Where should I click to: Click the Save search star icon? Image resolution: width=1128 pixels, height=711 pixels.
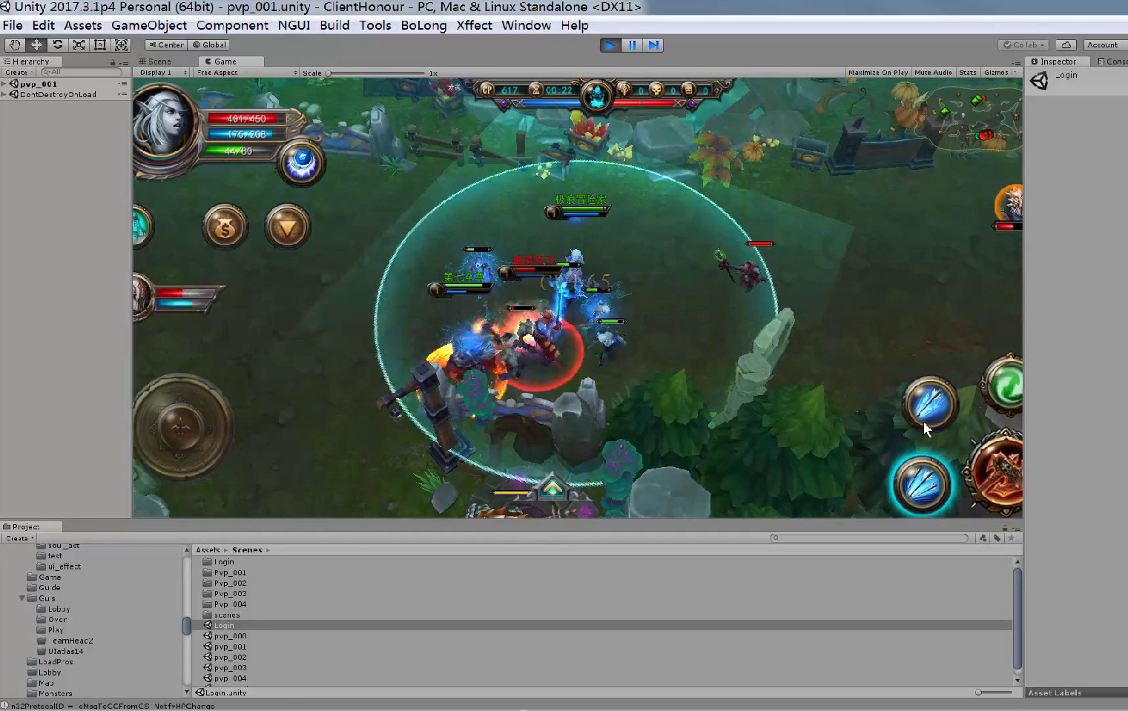coord(1011,538)
